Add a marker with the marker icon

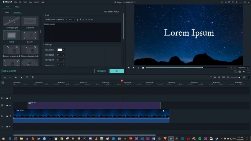click(x=211, y=77)
